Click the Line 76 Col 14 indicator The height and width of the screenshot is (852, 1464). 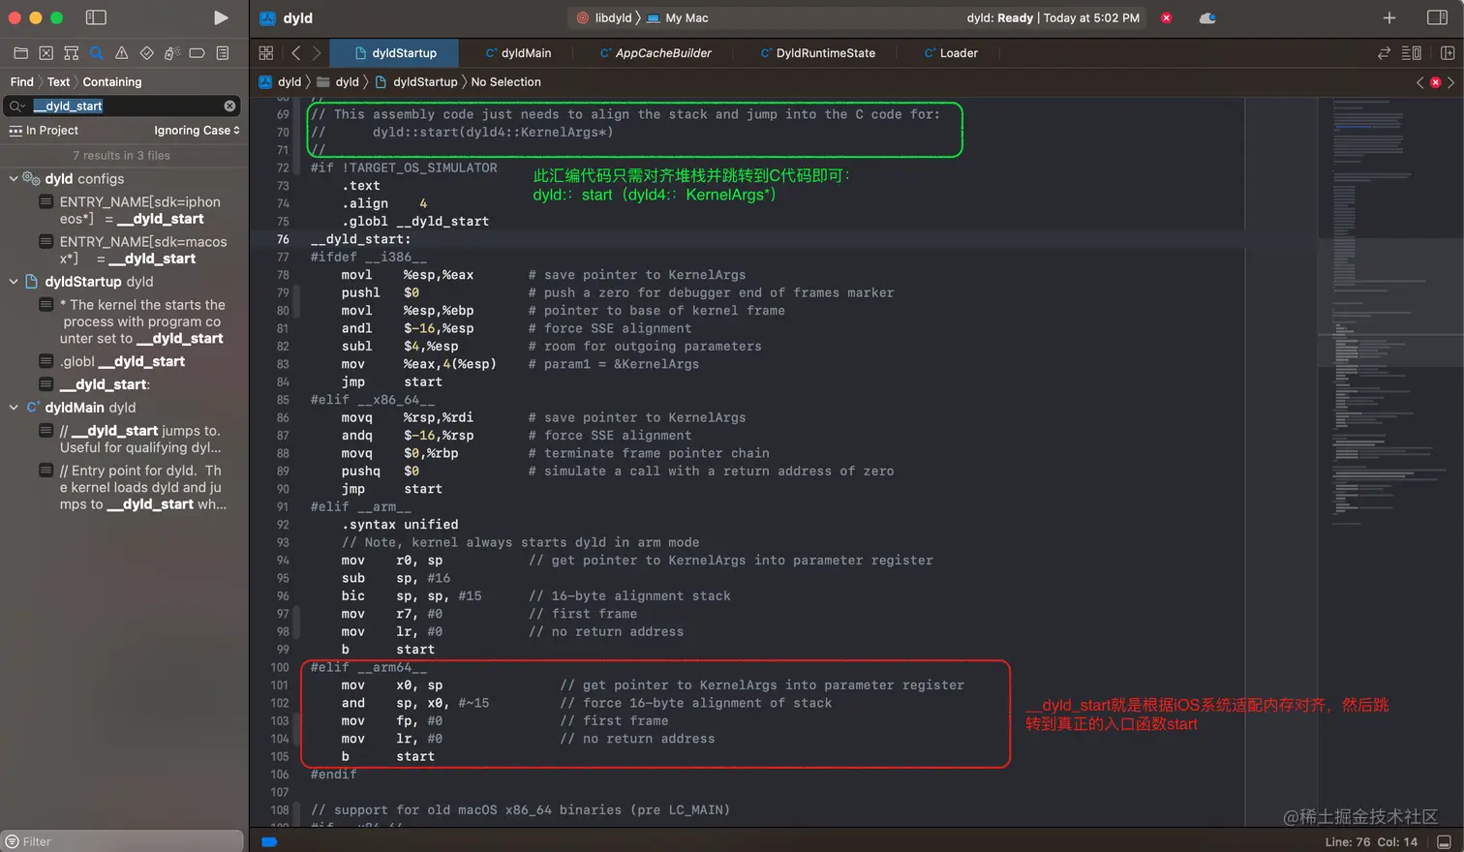pyautogui.click(x=1370, y=841)
